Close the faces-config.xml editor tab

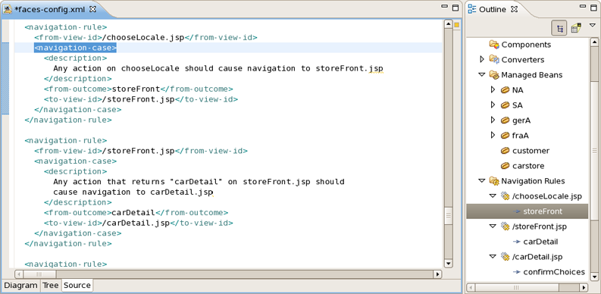pos(92,9)
